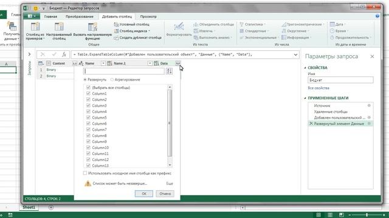Open the Продолжительность menu
The height and width of the screenshot is (218, 389).
(351, 38)
